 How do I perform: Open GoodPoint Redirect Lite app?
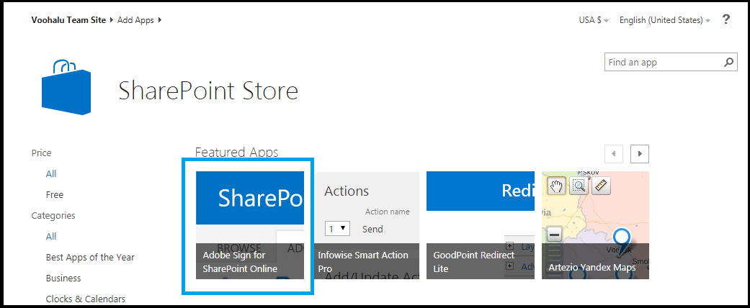pyautogui.click(x=481, y=225)
